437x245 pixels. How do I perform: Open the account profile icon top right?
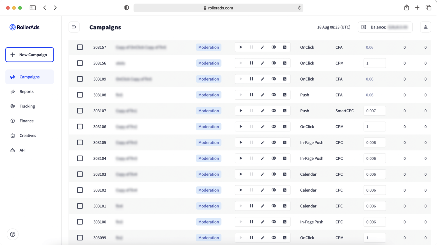click(x=425, y=27)
